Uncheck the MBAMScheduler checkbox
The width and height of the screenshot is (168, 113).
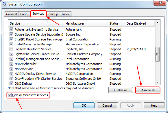[x=11, y=64]
